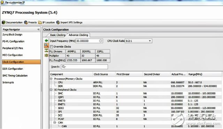Screen dimensions: 223x129
Task: Click IOPLL multiplier value 48
Action: 103,56
